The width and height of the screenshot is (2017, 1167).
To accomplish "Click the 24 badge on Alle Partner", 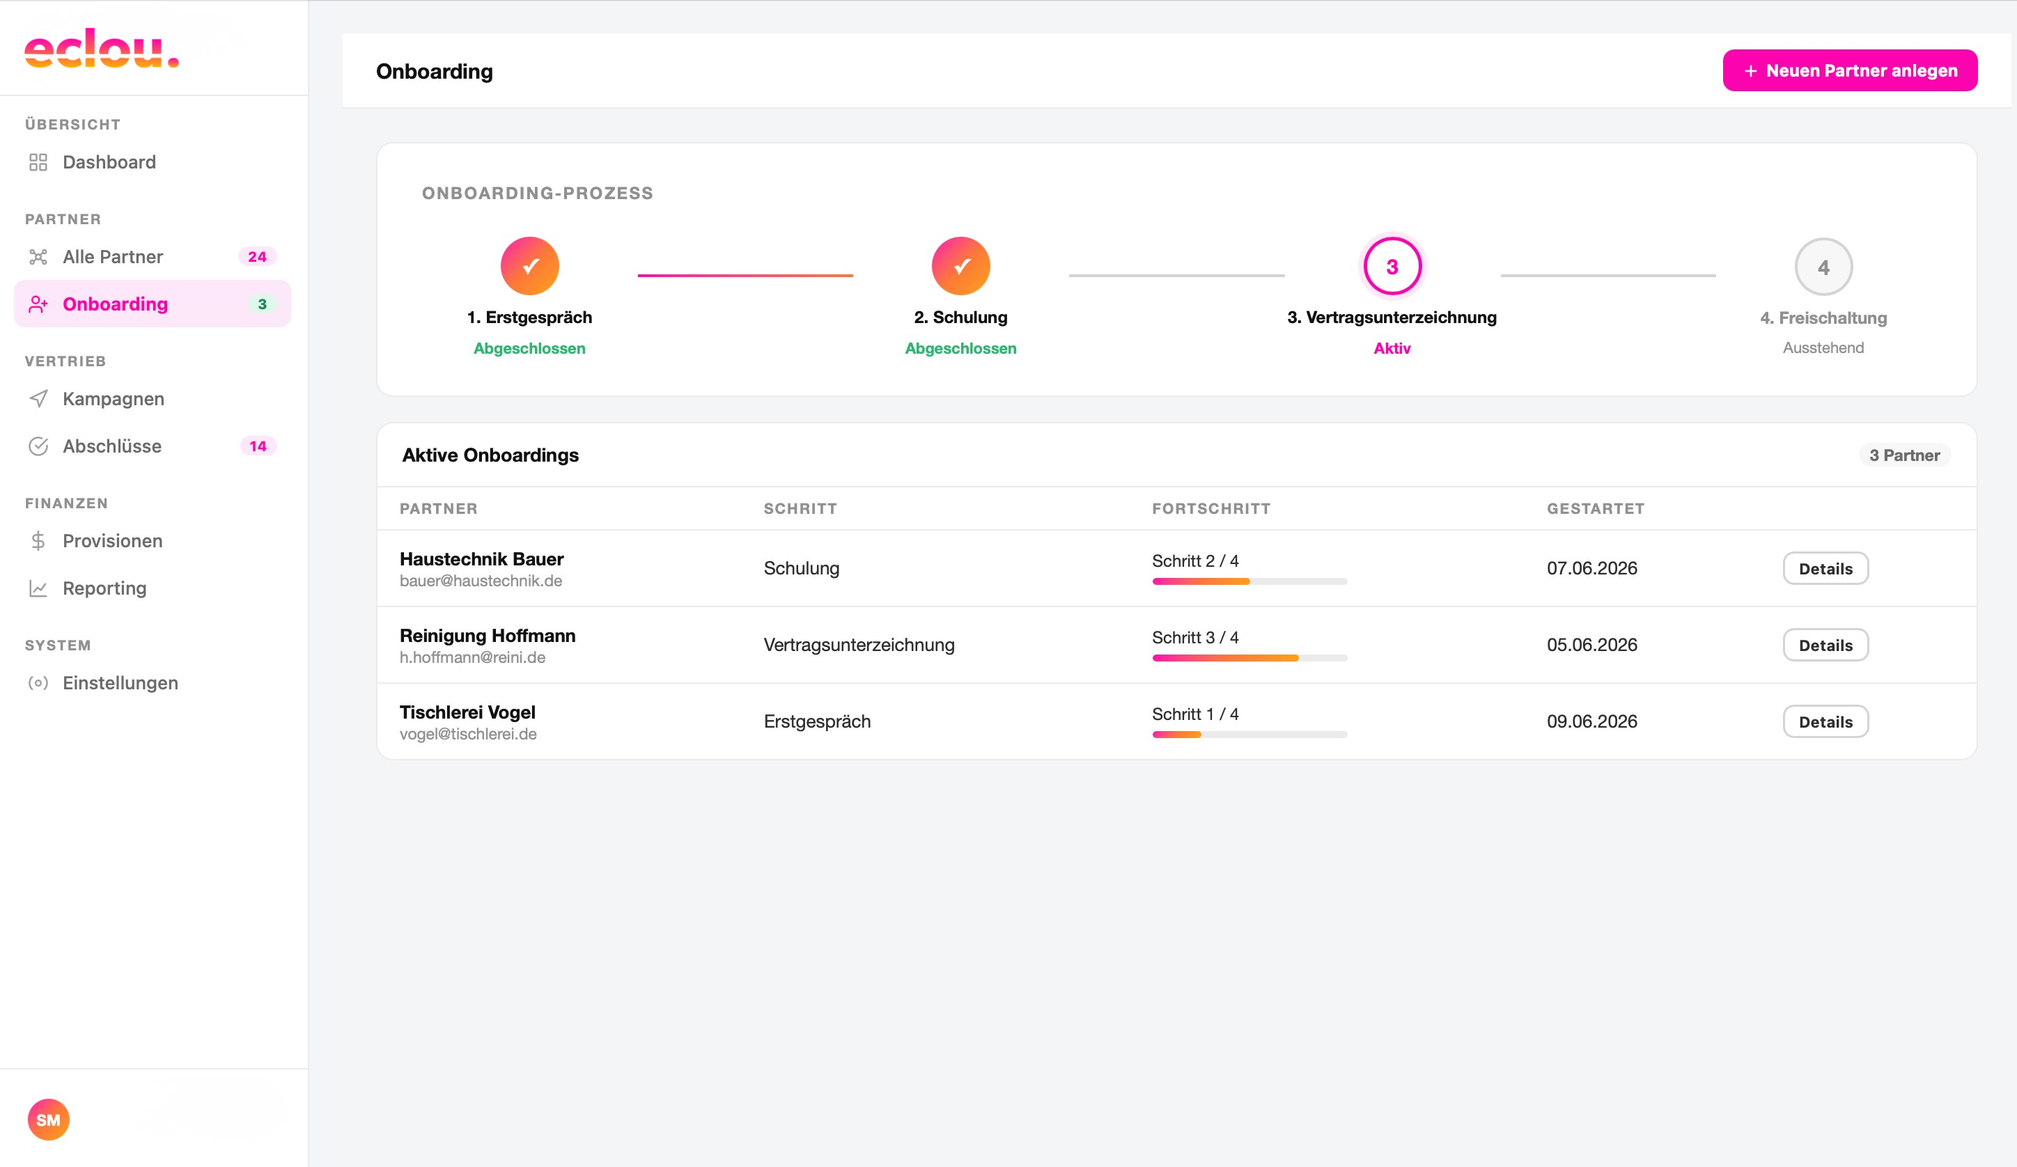I will pos(257,257).
